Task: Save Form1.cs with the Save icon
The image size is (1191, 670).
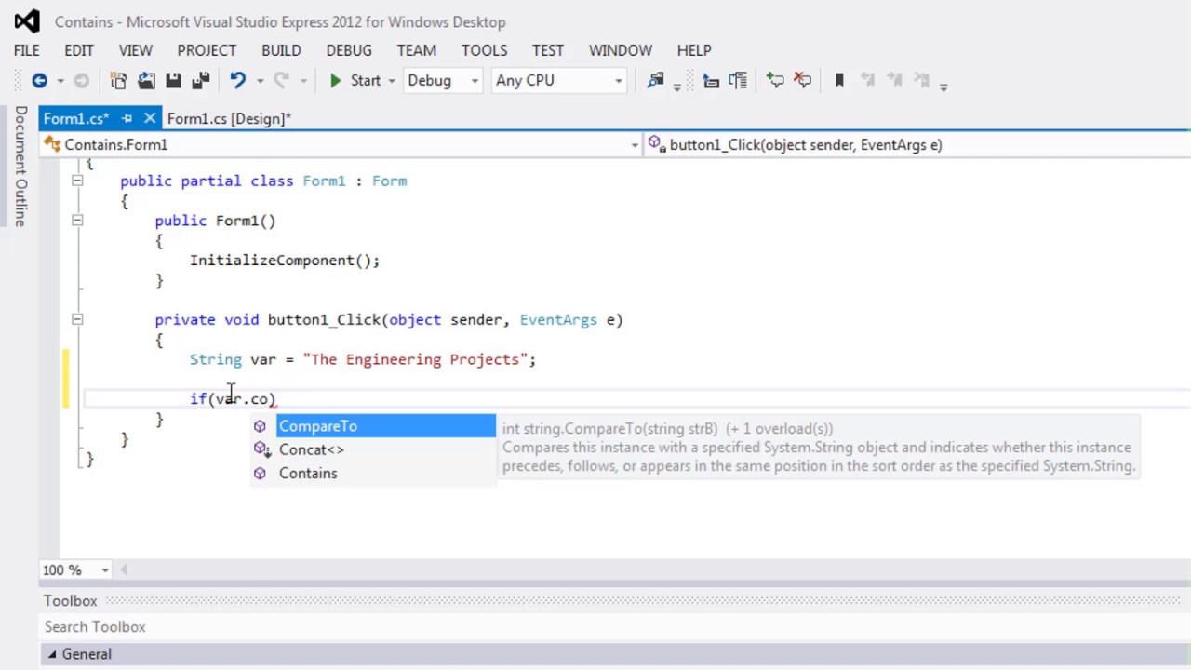Action: point(173,81)
